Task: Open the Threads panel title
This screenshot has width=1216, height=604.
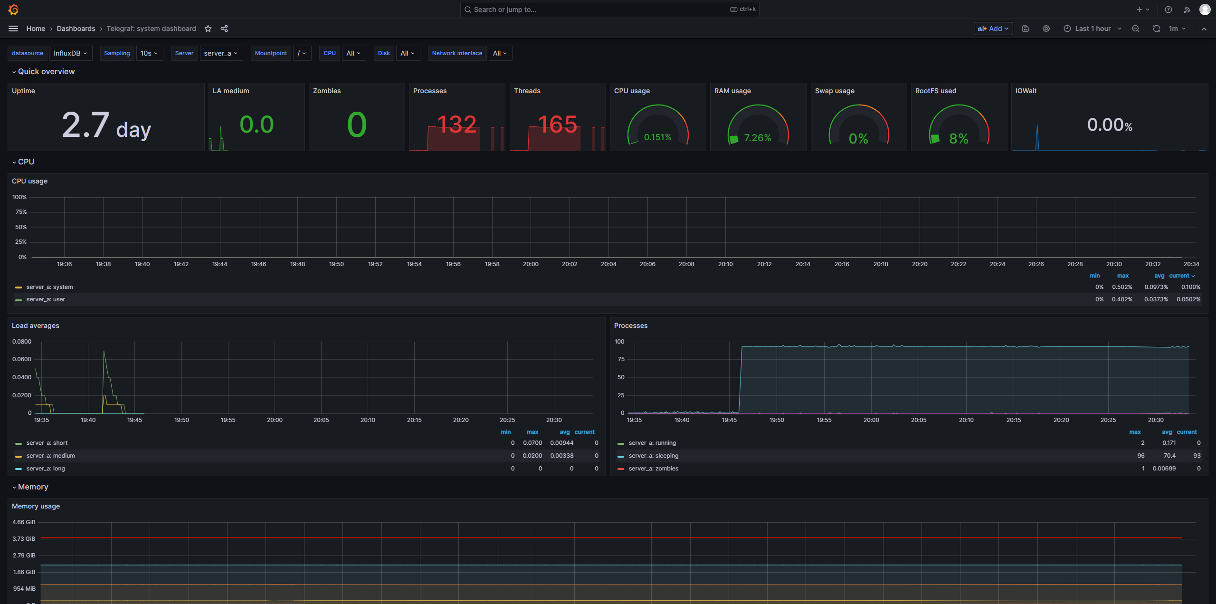Action: (x=527, y=91)
